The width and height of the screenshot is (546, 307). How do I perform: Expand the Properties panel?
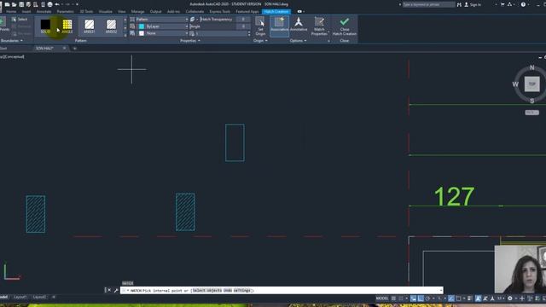click(190, 41)
